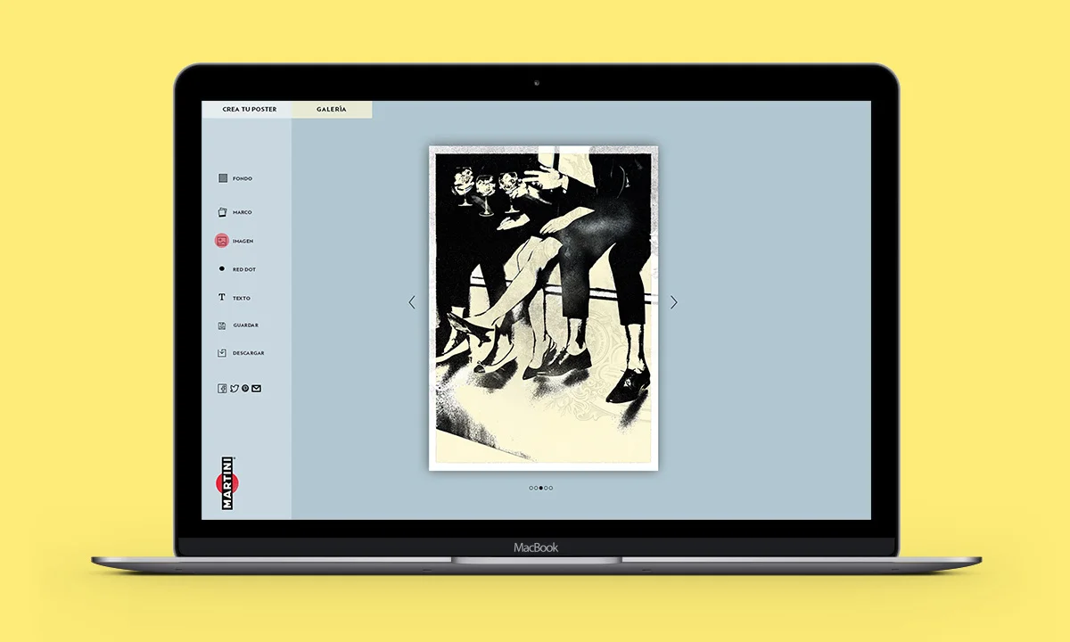Share the poster via email envelope icon

[x=257, y=389]
